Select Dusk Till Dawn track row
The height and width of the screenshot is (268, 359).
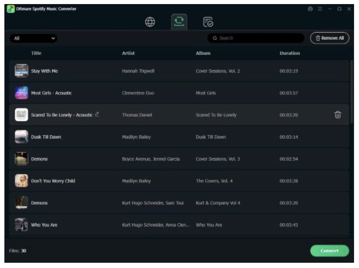(x=179, y=137)
